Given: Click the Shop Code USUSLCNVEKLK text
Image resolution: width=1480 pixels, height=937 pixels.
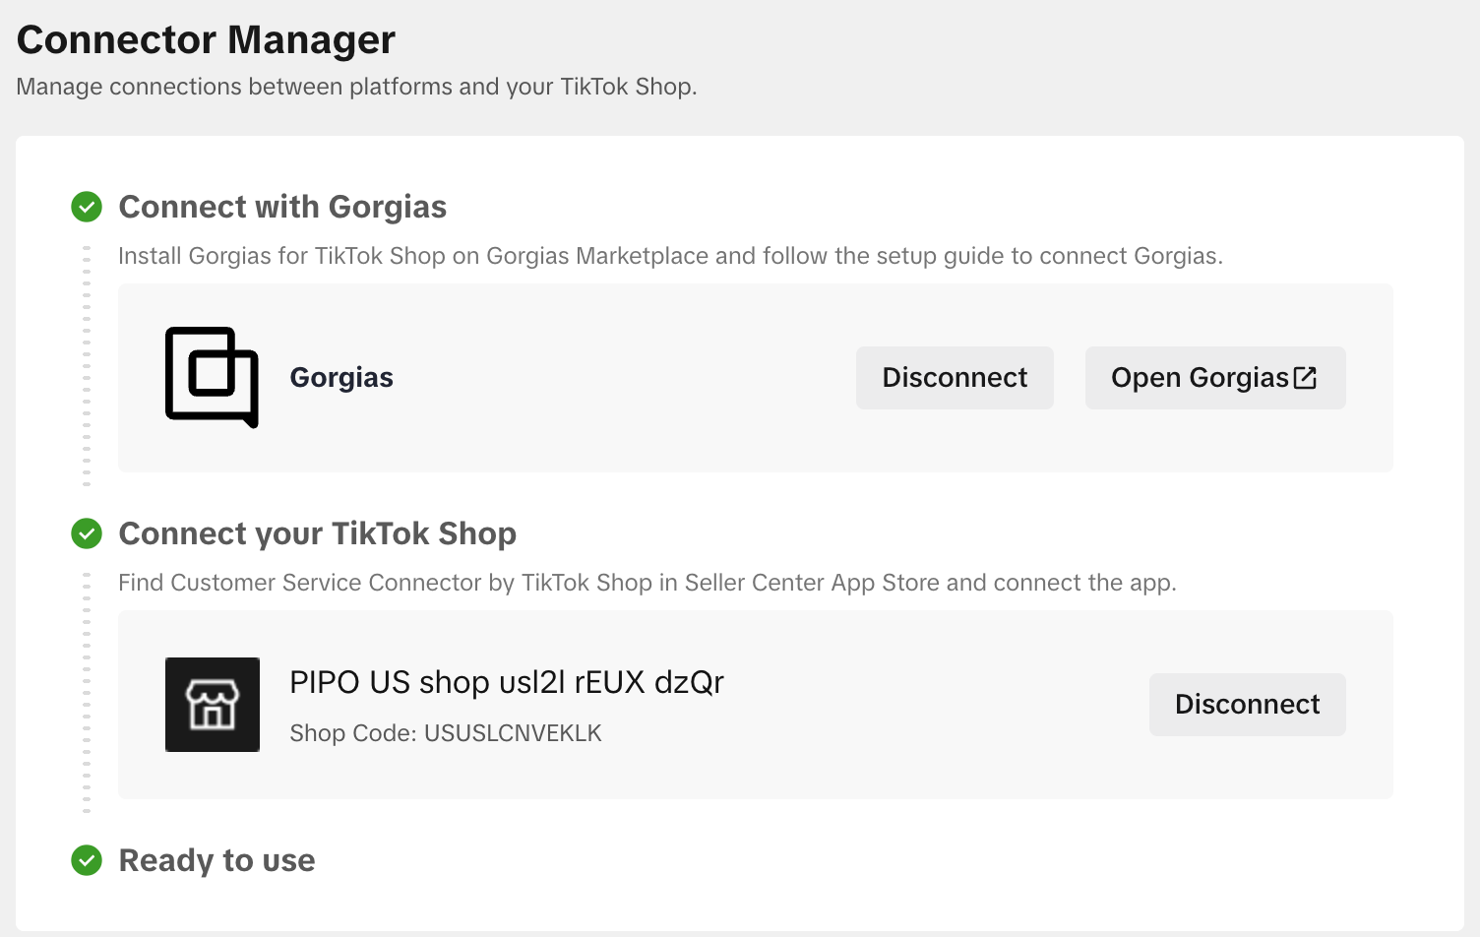Looking at the screenshot, I should coord(446,733).
